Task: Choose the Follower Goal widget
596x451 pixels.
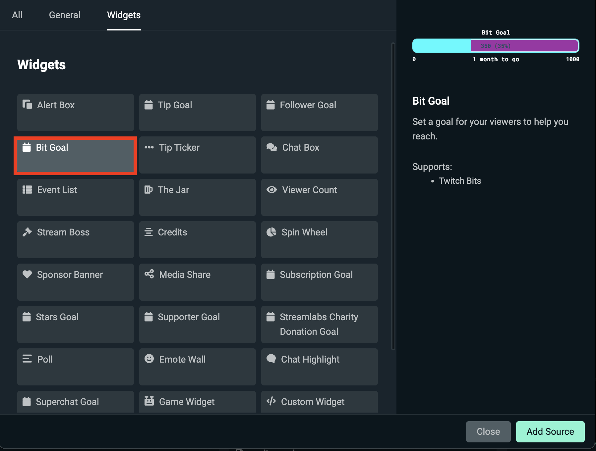Action: click(319, 113)
